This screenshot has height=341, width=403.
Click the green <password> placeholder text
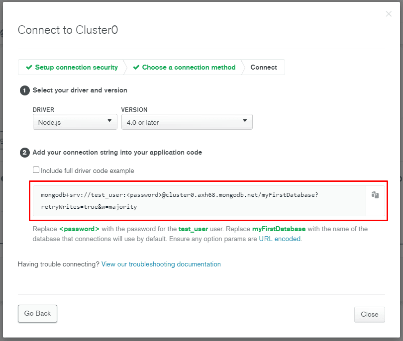pos(79,229)
